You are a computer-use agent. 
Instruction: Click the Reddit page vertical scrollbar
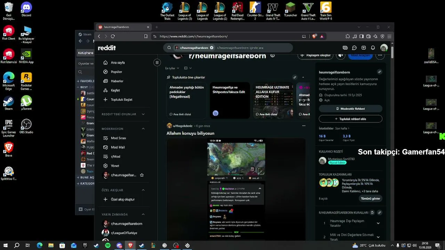(x=392, y=52)
